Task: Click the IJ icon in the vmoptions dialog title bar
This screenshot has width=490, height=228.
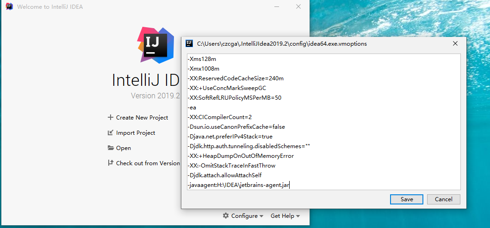Action: [x=189, y=43]
